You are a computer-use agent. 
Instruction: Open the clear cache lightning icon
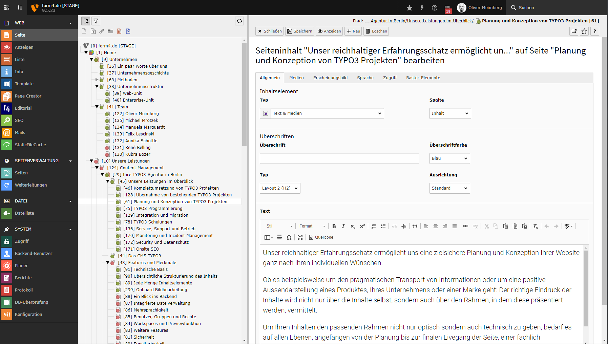click(x=422, y=7)
